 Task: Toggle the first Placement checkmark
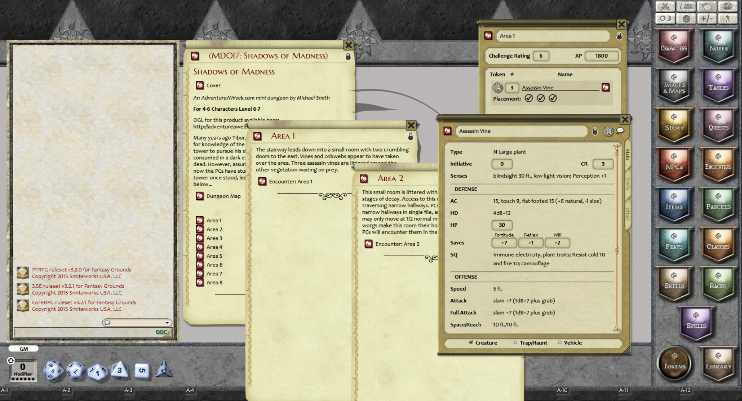click(529, 98)
